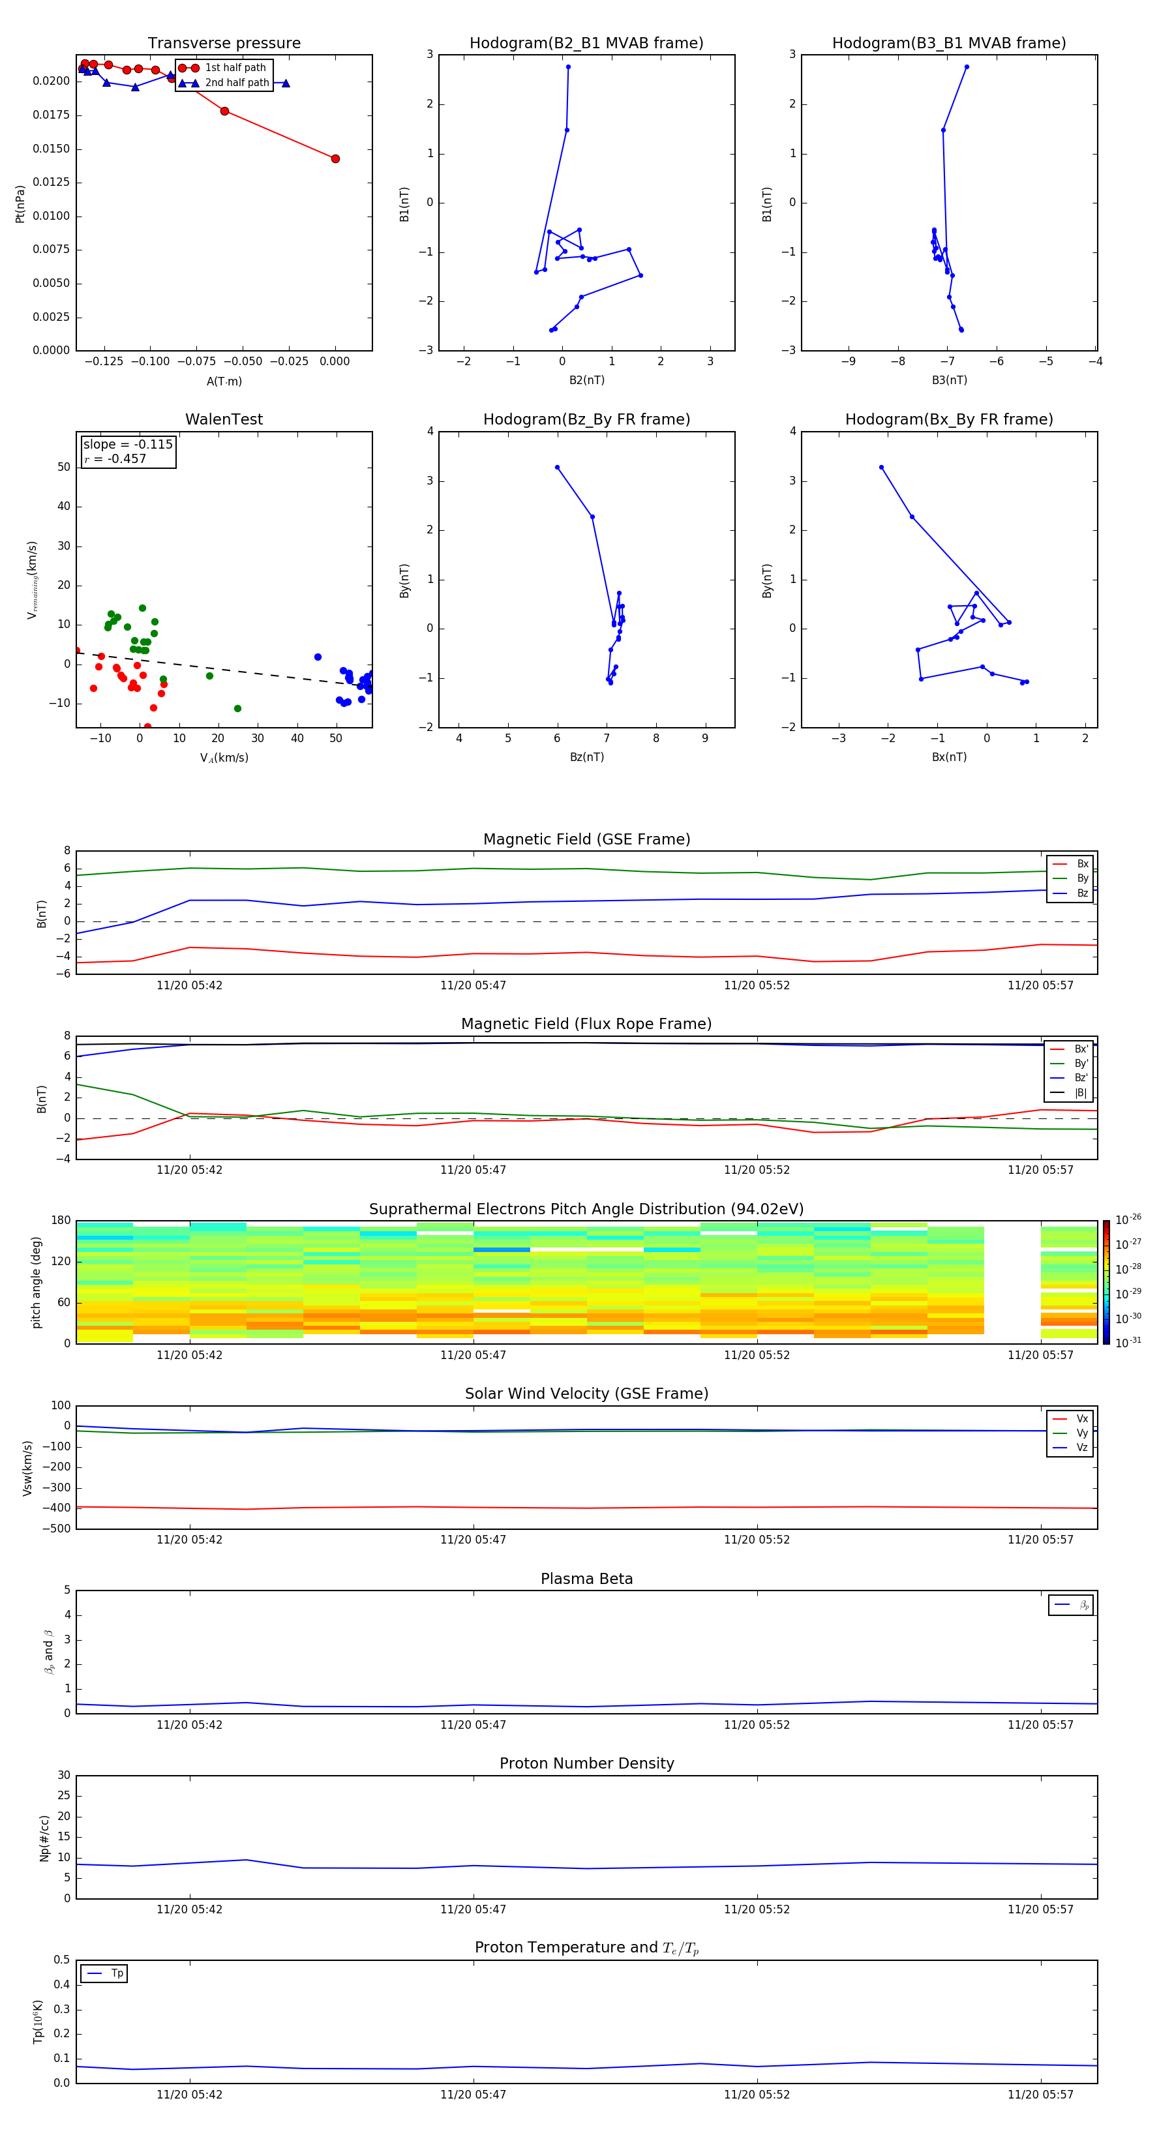This screenshot has height=2152, width=1174.
Task: Click the 'Solar Wind Velocity (GSE Frame)' title
Action: pos(586,1394)
